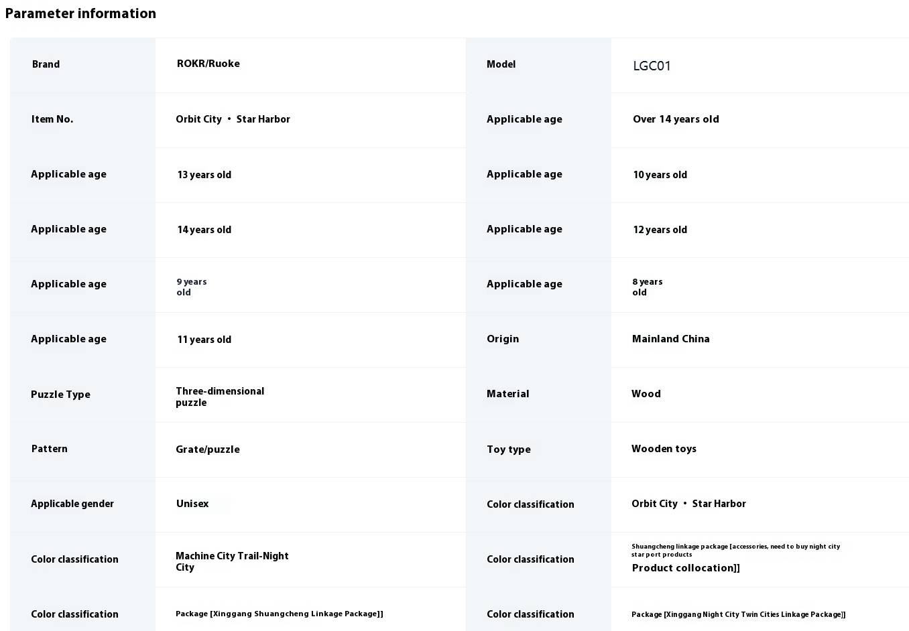Select Over 14 years old value

[x=676, y=119]
